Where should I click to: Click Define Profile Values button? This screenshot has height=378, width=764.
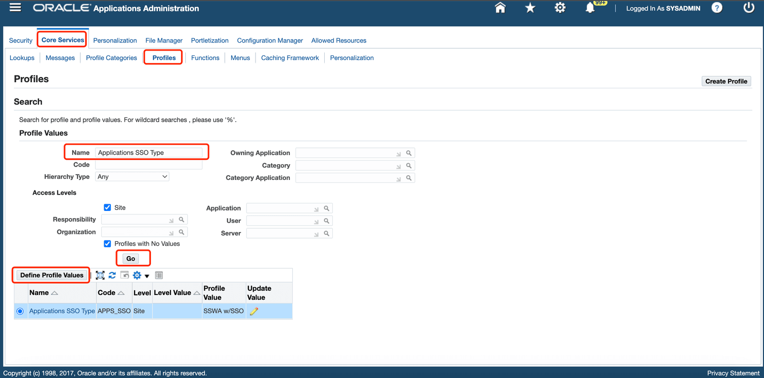click(x=52, y=275)
